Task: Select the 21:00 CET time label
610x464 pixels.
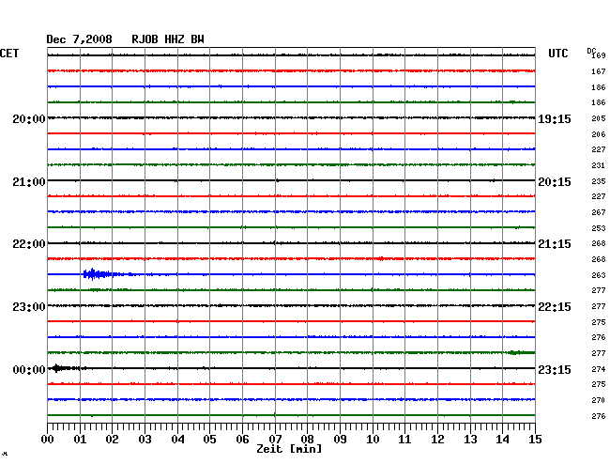Action: (29, 182)
